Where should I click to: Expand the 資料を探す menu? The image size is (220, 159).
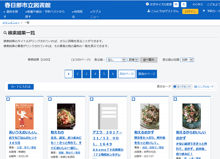(x=11, y=14)
